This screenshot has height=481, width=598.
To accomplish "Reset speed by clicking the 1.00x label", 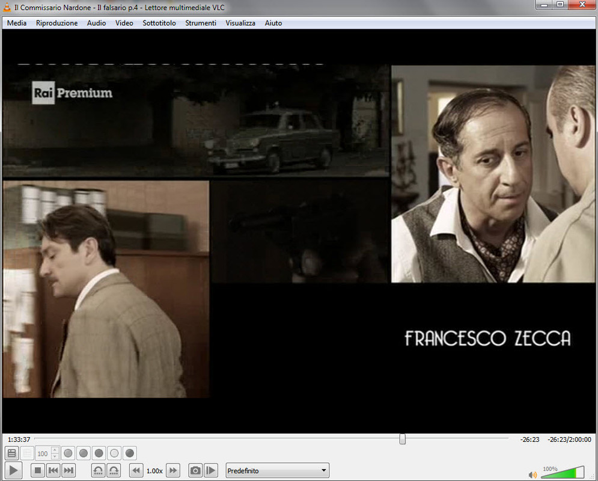I will coord(154,471).
